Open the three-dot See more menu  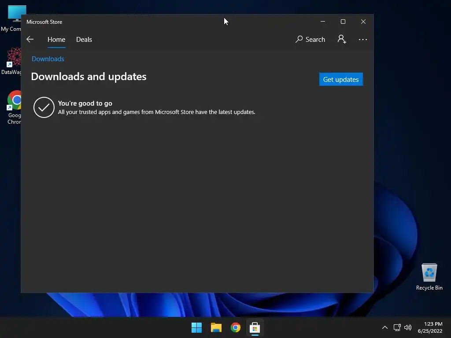(x=363, y=39)
